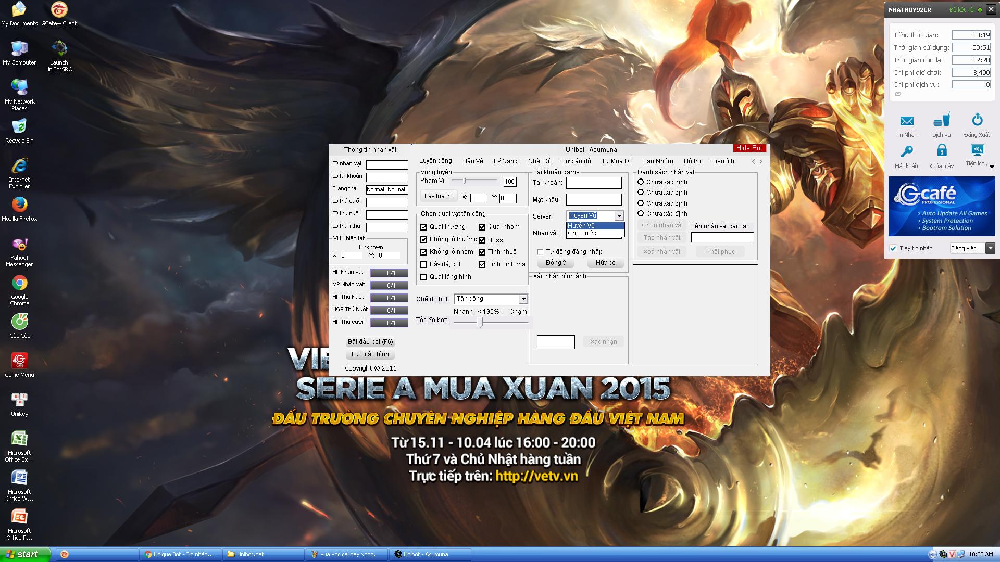Click Bắt đầu bot (F6) button
The image size is (1000, 562).
click(370, 342)
